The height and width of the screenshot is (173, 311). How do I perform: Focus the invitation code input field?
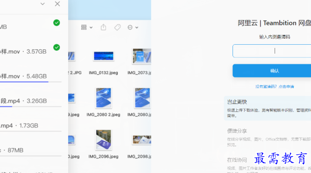pyautogui.click(x=272, y=51)
